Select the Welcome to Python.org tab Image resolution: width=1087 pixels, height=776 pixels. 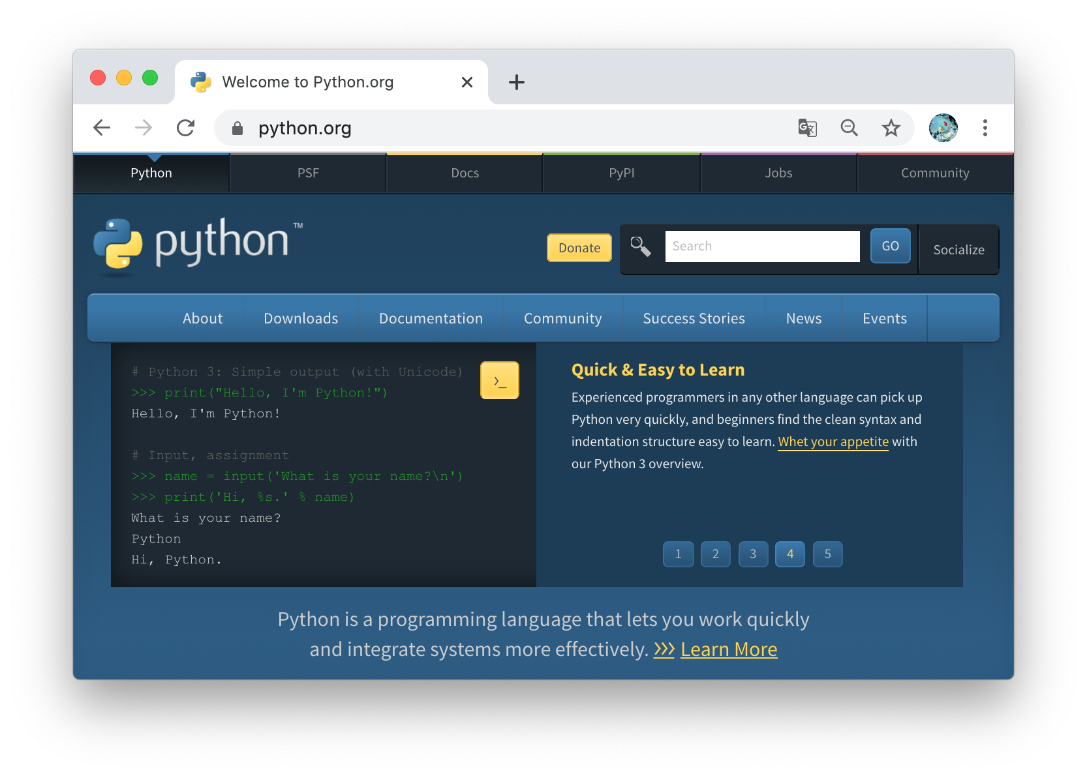tap(331, 82)
